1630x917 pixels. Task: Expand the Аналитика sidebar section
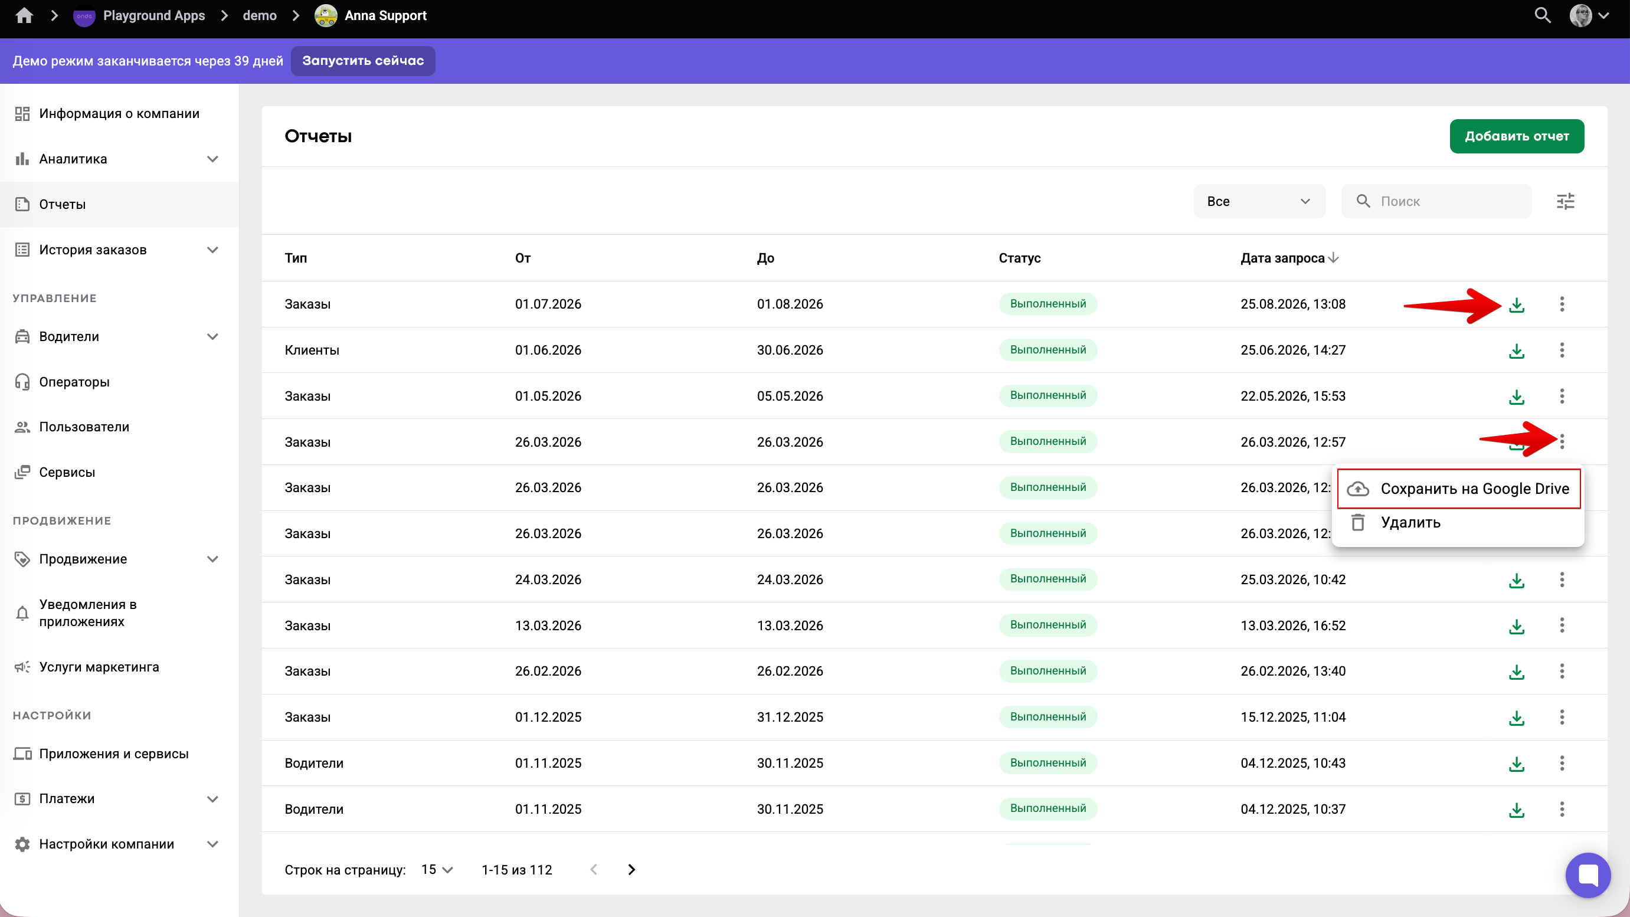pos(212,159)
